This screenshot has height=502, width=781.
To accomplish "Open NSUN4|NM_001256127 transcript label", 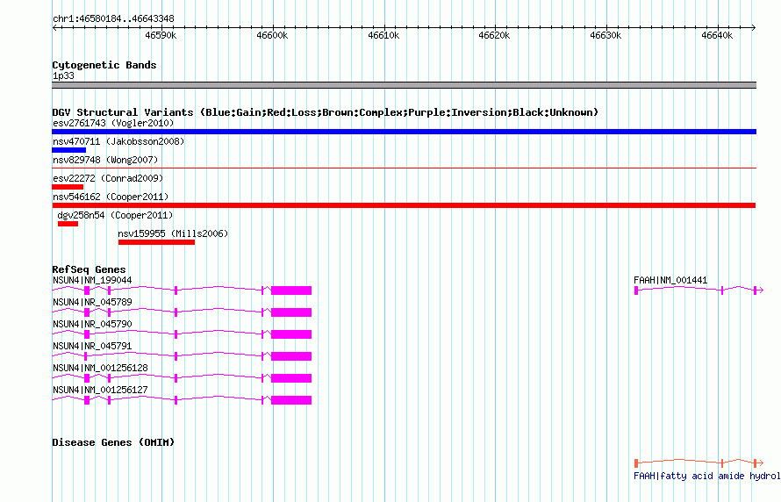I will tap(100, 390).
